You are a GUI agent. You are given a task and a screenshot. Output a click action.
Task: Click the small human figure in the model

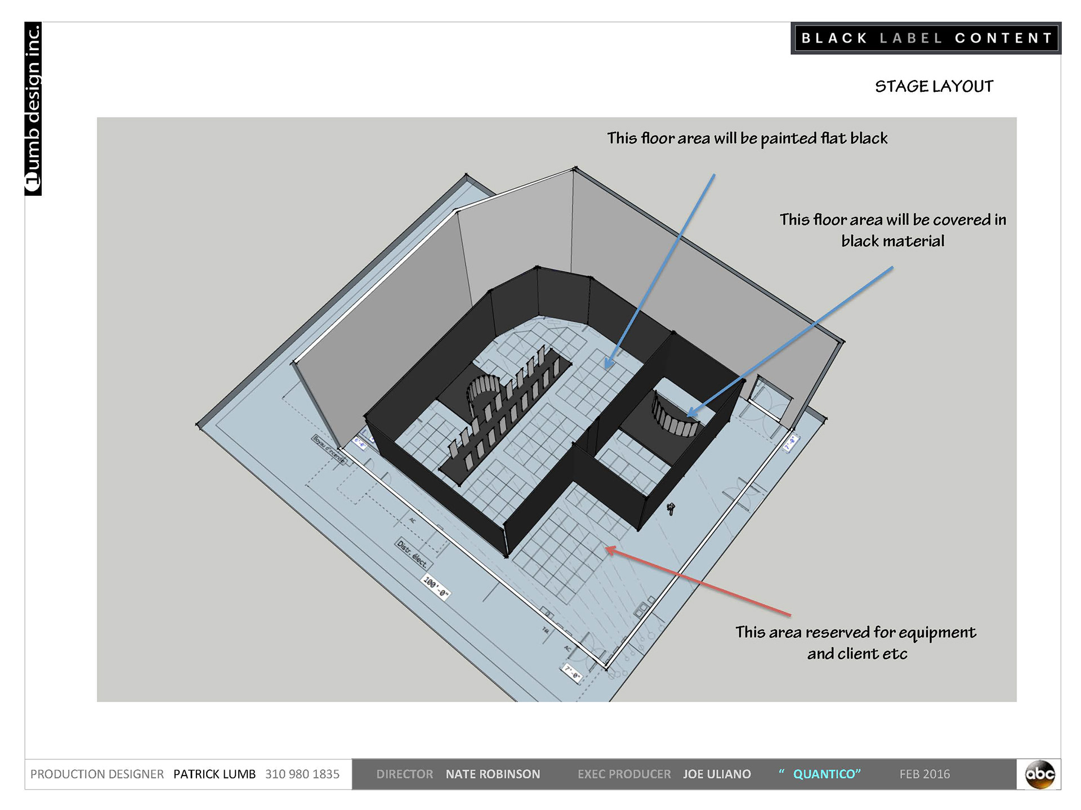[671, 509]
